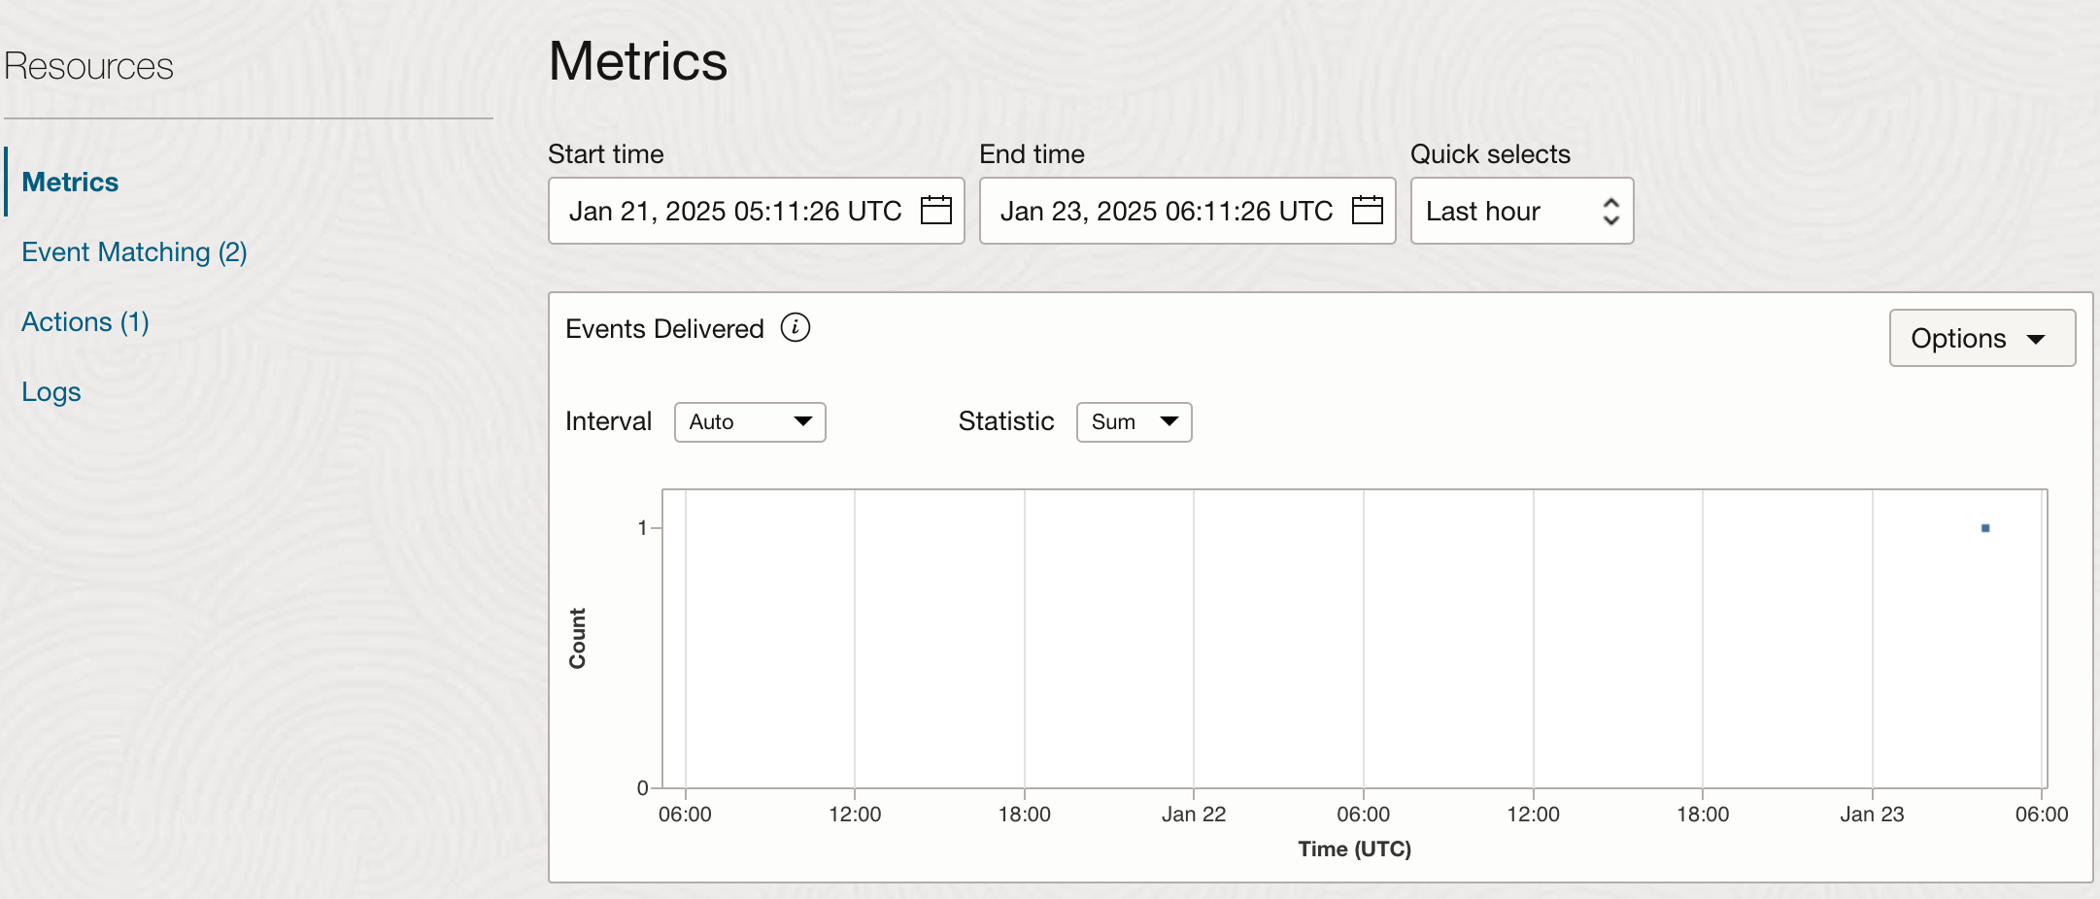This screenshot has width=2100, height=899.
Task: Click the Events Delivered chart title
Action: pos(664,329)
